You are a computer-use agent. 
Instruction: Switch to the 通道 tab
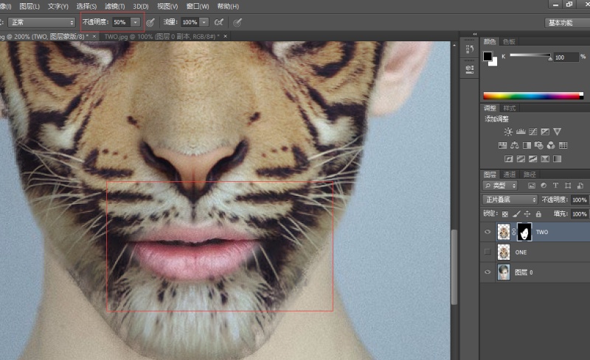point(510,174)
